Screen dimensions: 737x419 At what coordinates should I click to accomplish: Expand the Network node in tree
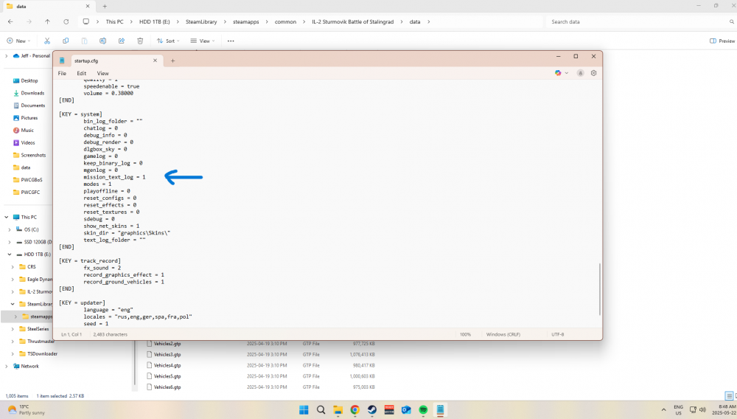(x=7, y=367)
